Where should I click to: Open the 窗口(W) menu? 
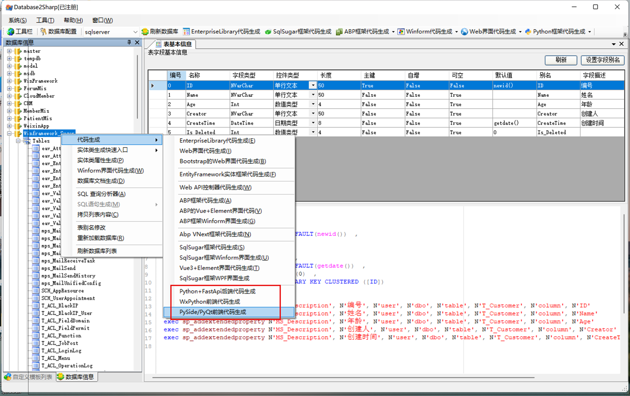pyautogui.click(x=102, y=20)
